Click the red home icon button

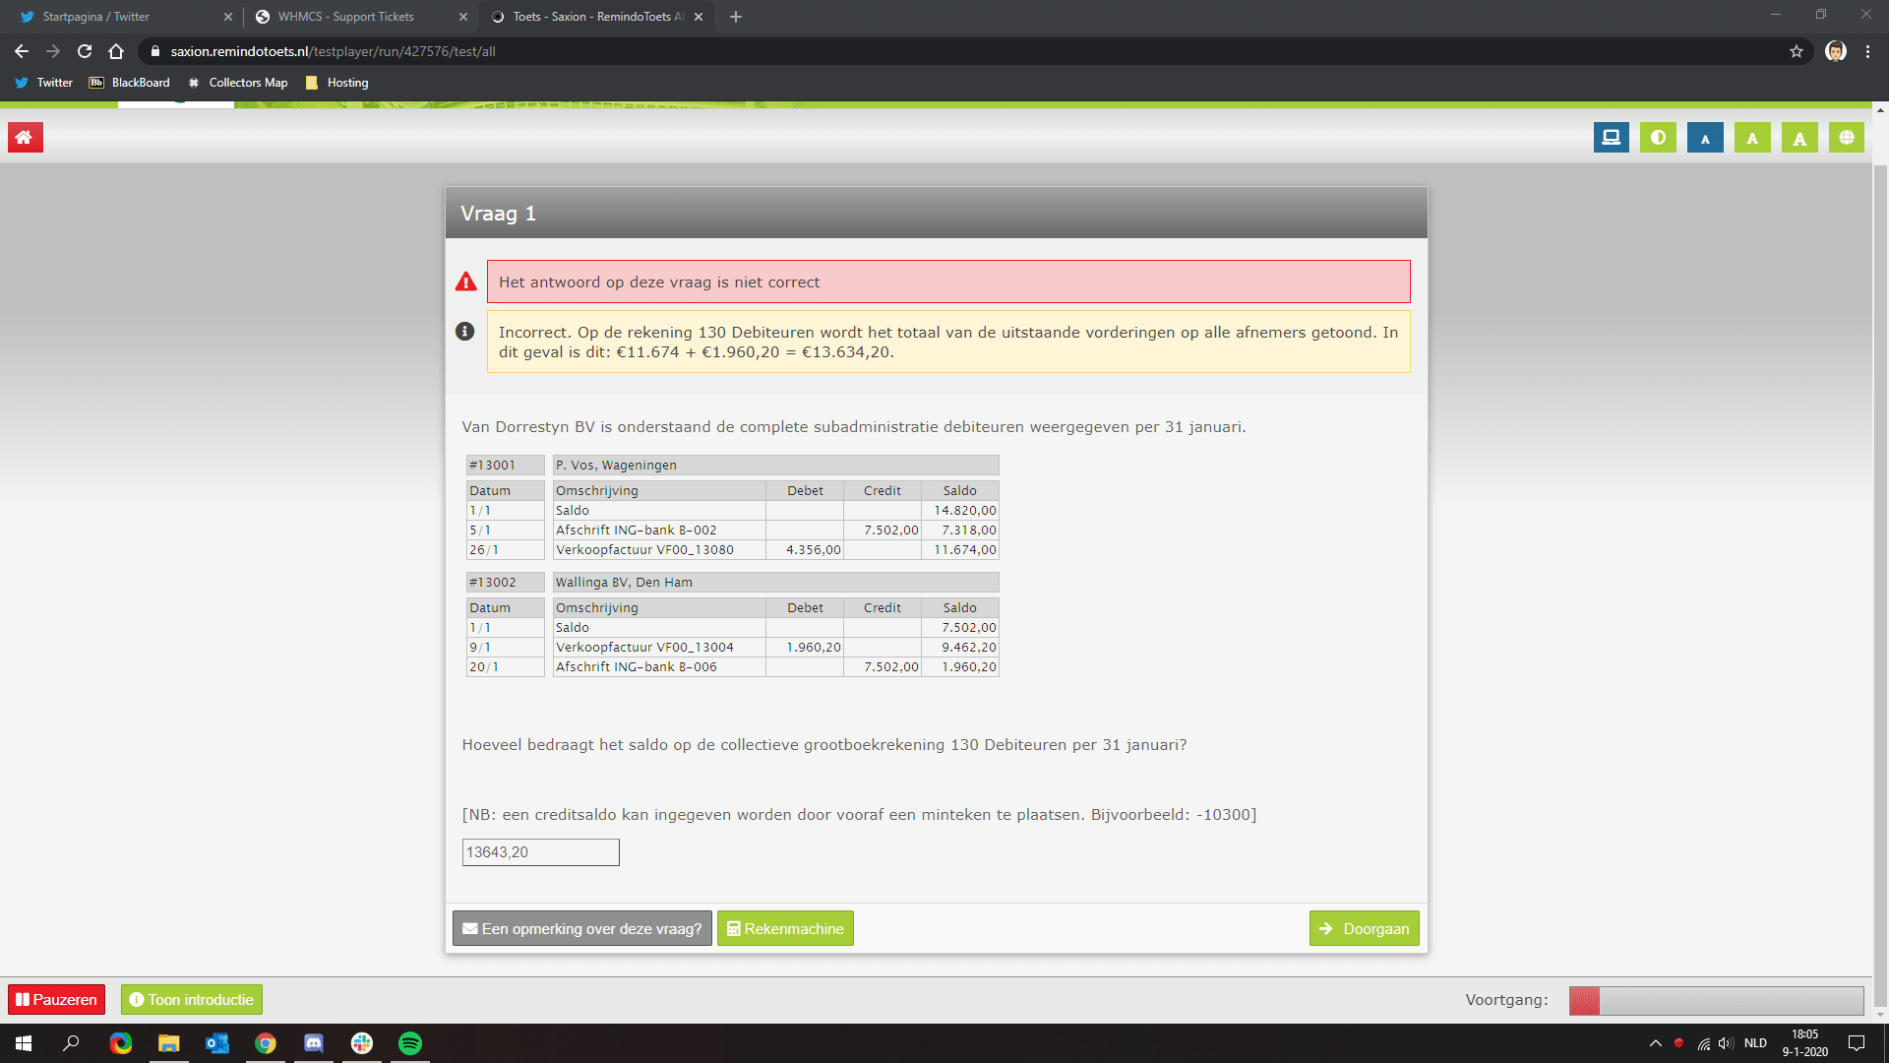pyautogui.click(x=25, y=138)
